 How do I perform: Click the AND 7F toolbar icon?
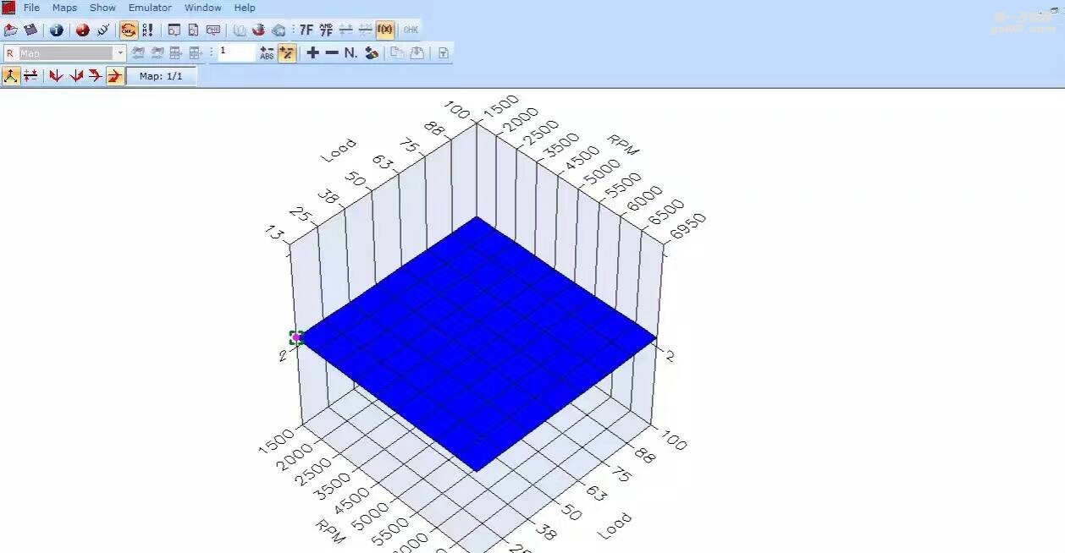pos(326,30)
